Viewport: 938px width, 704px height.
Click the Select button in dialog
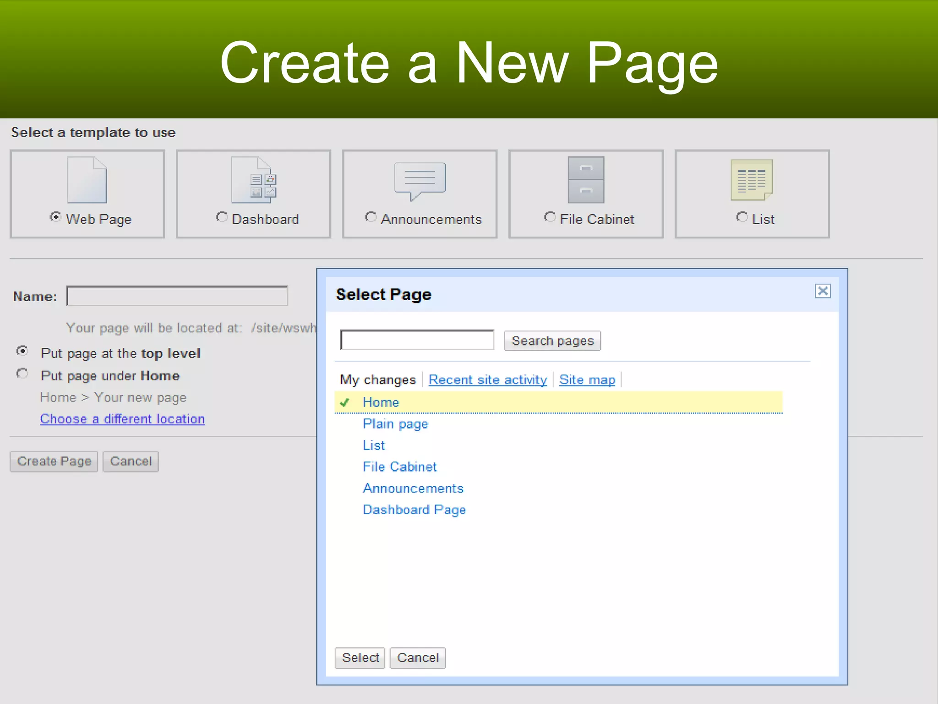[360, 658]
